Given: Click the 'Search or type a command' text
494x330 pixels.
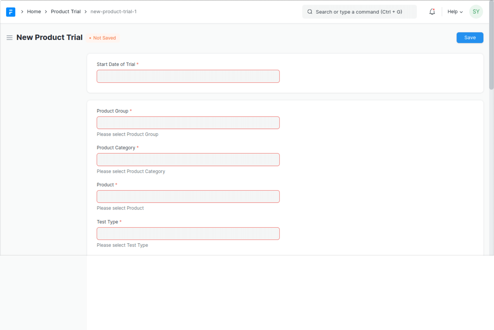Looking at the screenshot, I should tap(359, 12).
